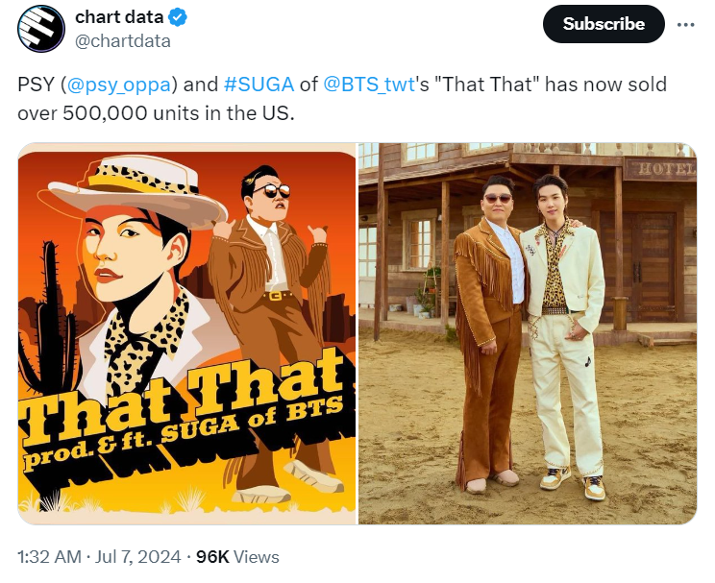Open the @BTS_twt mention
This screenshot has height=583, width=715.
tap(369, 85)
